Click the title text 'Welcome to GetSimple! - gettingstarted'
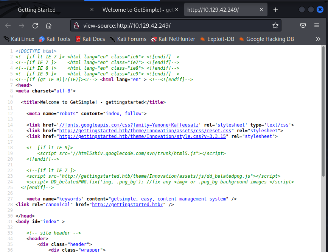This screenshot has width=328, height=252. tap(92, 102)
